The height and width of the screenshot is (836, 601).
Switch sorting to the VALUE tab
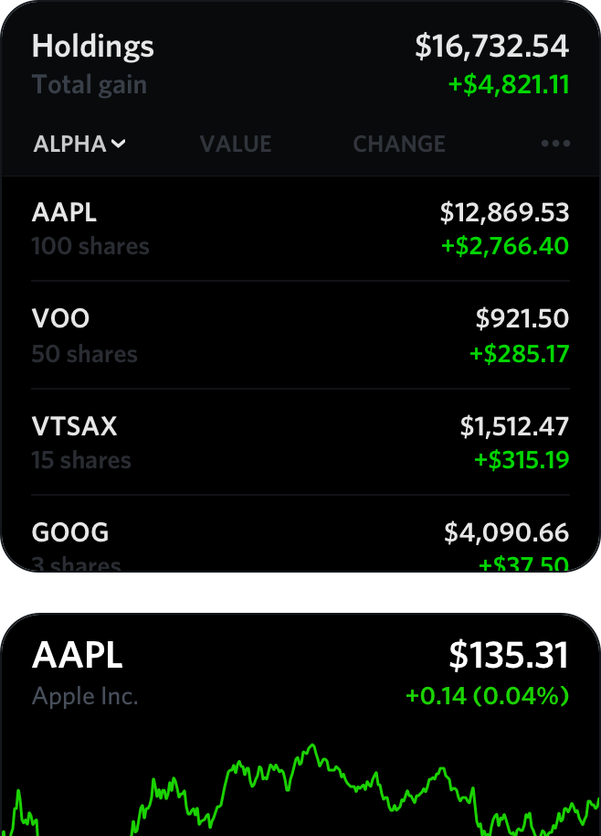coord(236,144)
